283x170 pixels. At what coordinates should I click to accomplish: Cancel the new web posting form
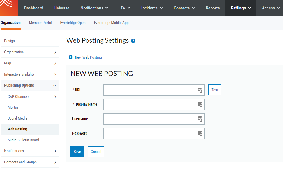(x=96, y=152)
